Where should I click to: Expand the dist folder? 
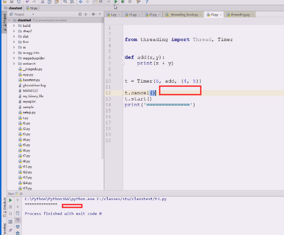tap(14, 37)
